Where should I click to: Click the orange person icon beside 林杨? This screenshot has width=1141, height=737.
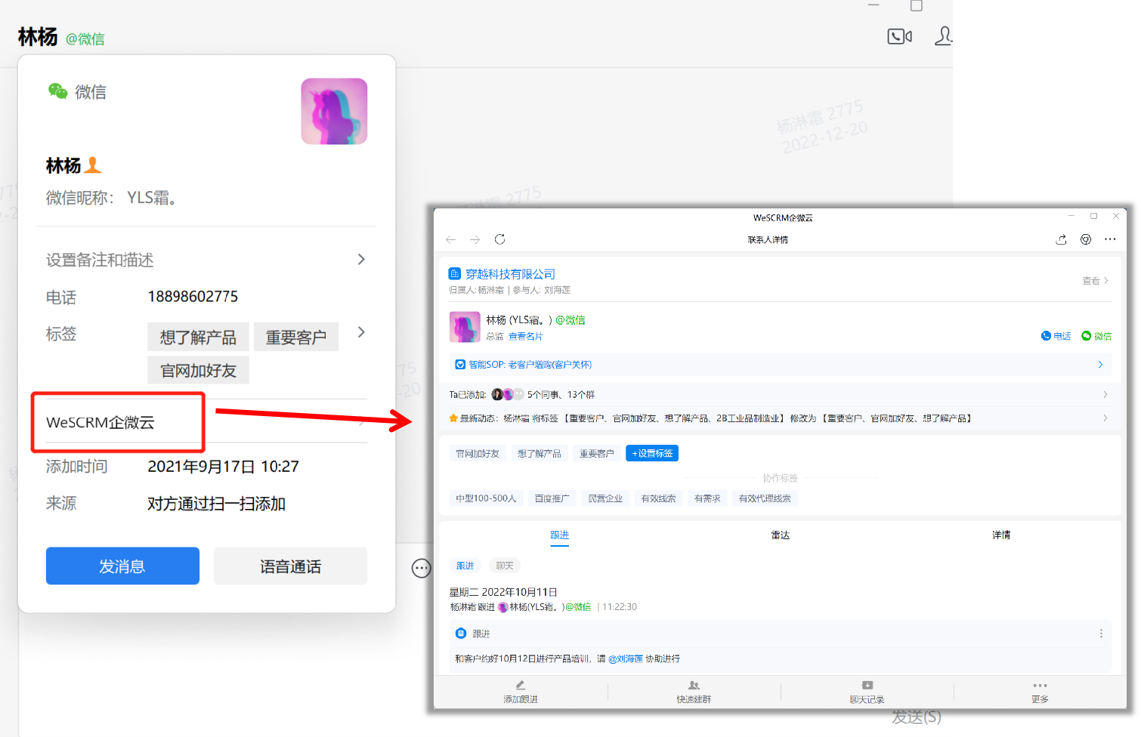tap(93, 165)
